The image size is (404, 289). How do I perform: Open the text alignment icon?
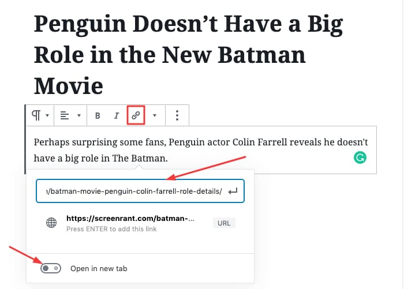tap(65, 115)
